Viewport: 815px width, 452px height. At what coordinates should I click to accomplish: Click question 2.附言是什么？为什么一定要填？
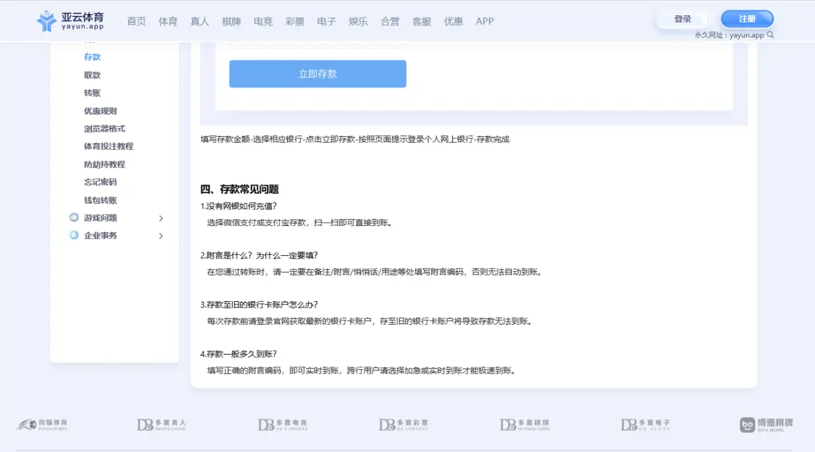pyautogui.click(x=259, y=255)
